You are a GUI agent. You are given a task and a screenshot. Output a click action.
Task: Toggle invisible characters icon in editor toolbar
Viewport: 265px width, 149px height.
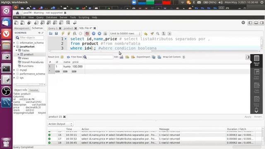(x=164, y=34)
